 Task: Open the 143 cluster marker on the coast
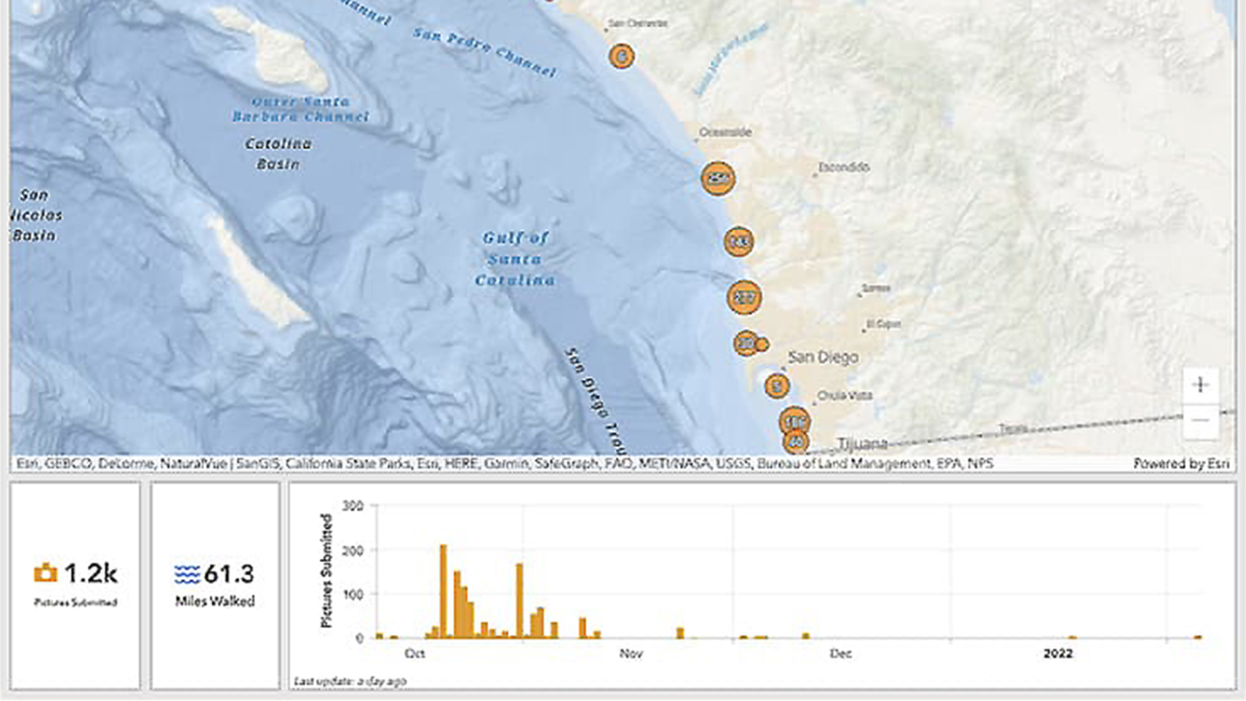[739, 241]
